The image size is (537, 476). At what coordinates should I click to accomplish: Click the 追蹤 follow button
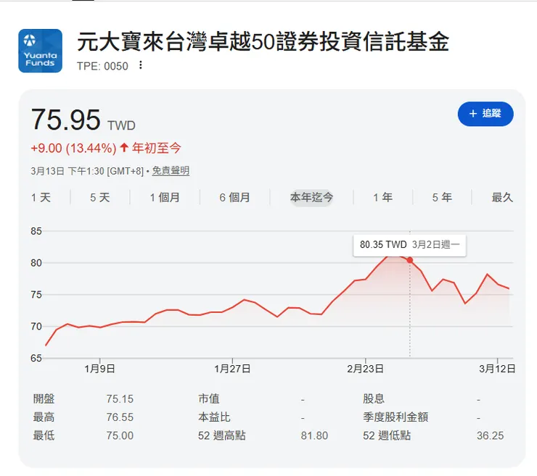(485, 114)
